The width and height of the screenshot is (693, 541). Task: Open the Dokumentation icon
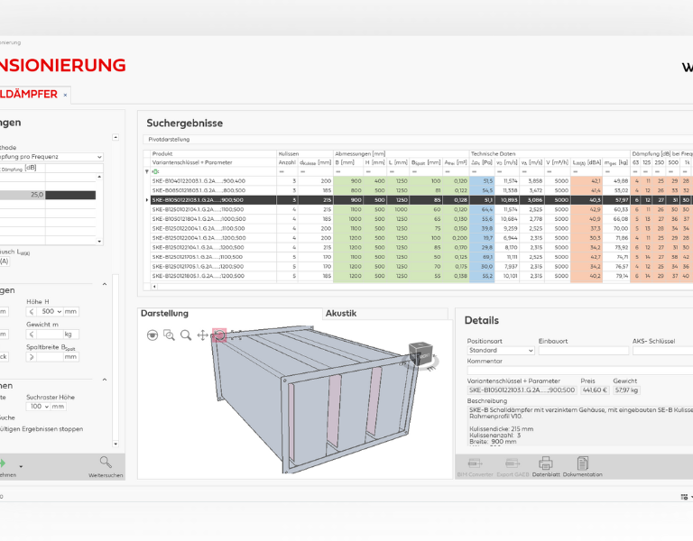583,463
